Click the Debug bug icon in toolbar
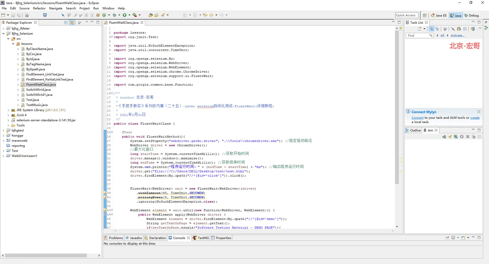This screenshot has height=264, width=489. pos(114,15)
